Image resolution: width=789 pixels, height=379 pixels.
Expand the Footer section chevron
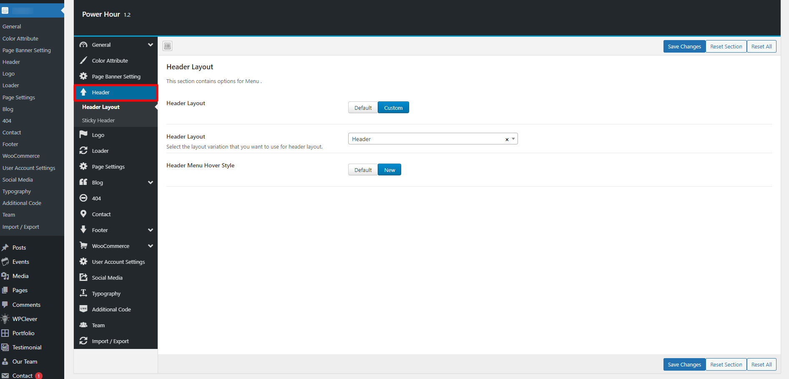tap(151, 230)
